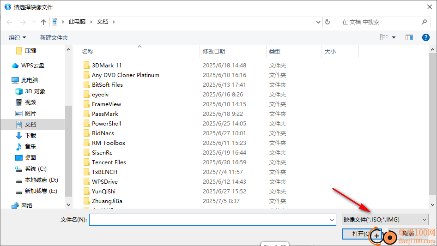Image resolution: width=437 pixels, height=246 pixels.
Task: Refresh the current folder view
Action: (x=328, y=22)
